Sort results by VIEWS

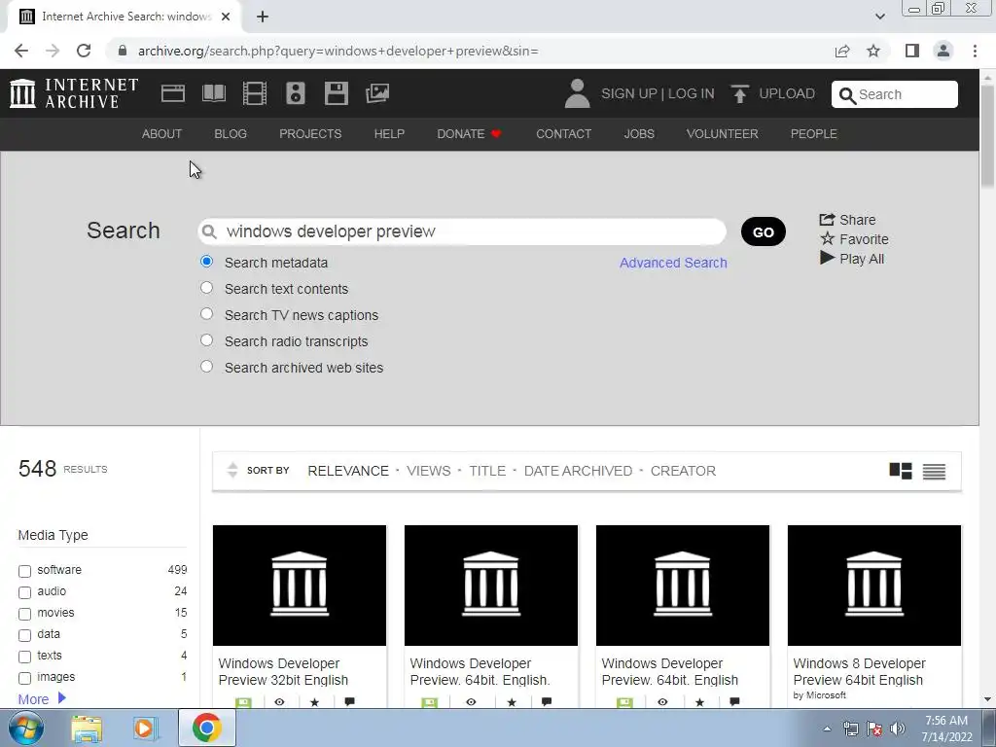click(429, 471)
